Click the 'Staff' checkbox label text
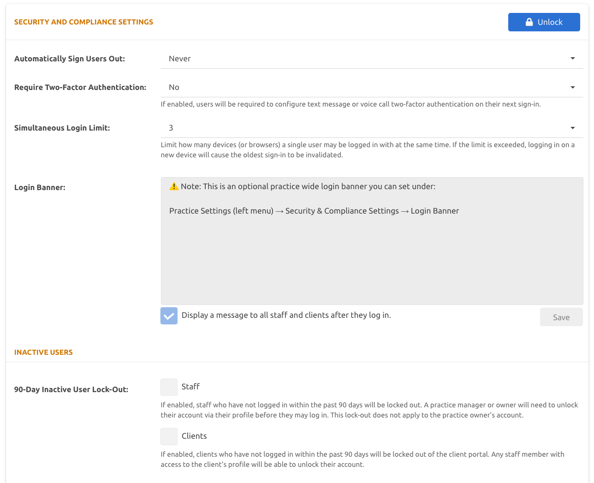Viewport: 594px width, 483px height. coord(190,387)
